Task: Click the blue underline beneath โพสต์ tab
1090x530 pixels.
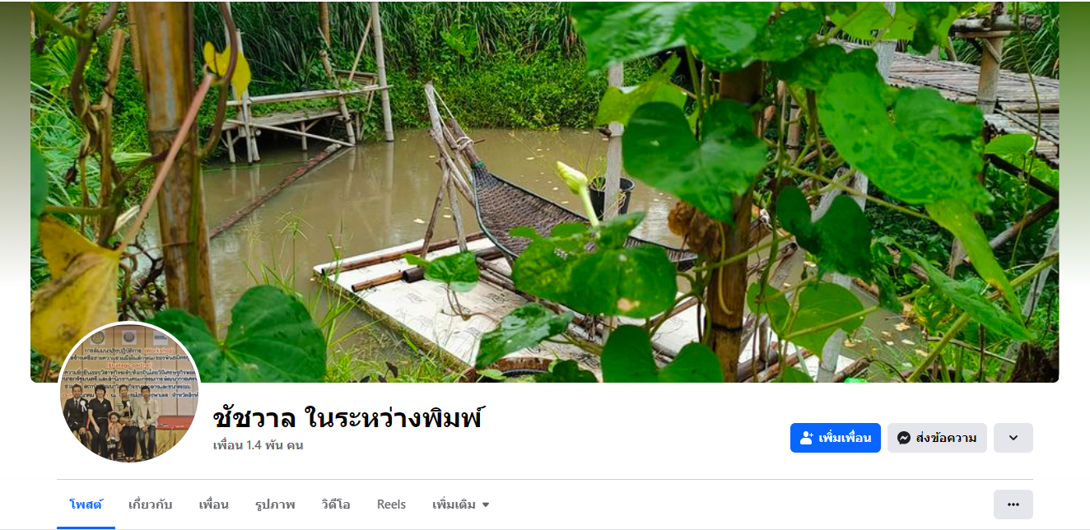Action: [x=86, y=528]
